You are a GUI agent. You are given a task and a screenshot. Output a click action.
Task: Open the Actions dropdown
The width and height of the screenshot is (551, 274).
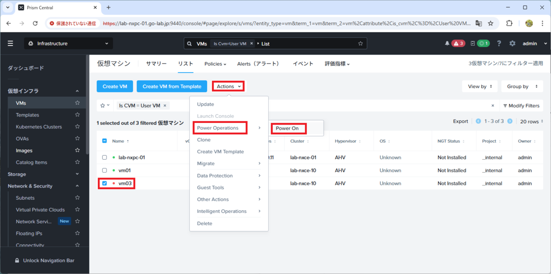click(228, 86)
